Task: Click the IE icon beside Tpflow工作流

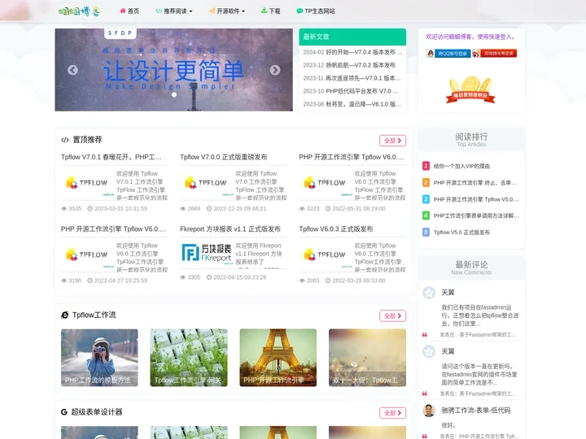Action: click(64, 315)
